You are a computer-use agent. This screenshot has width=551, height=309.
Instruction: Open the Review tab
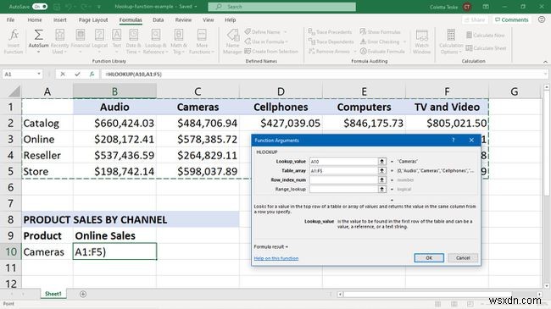[x=183, y=20]
